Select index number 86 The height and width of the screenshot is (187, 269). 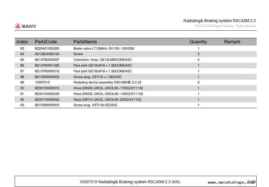(22, 65)
